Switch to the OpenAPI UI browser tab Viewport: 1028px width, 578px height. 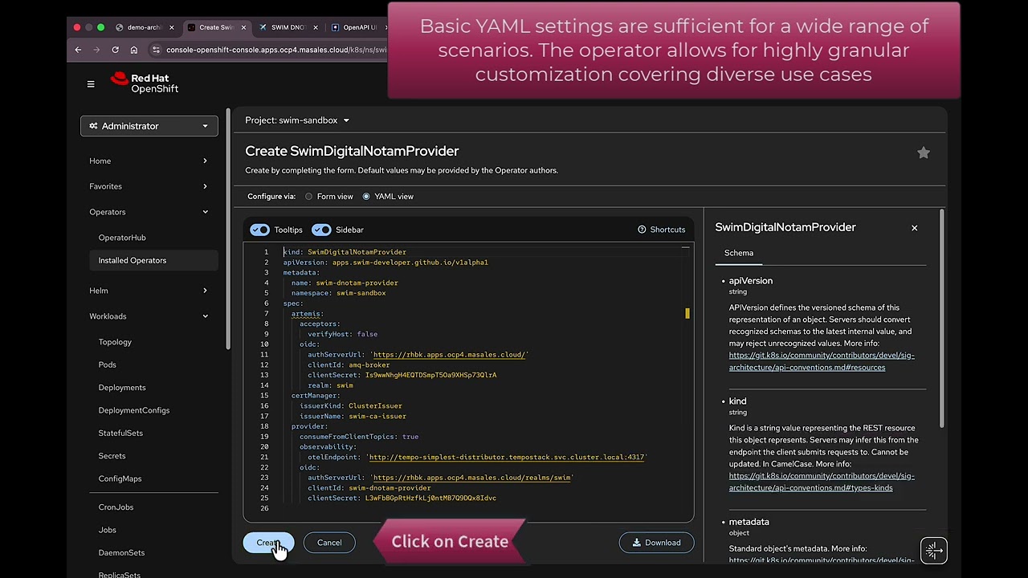click(359, 27)
